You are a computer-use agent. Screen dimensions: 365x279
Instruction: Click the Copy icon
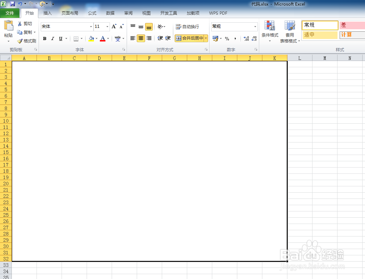[x=20, y=32]
